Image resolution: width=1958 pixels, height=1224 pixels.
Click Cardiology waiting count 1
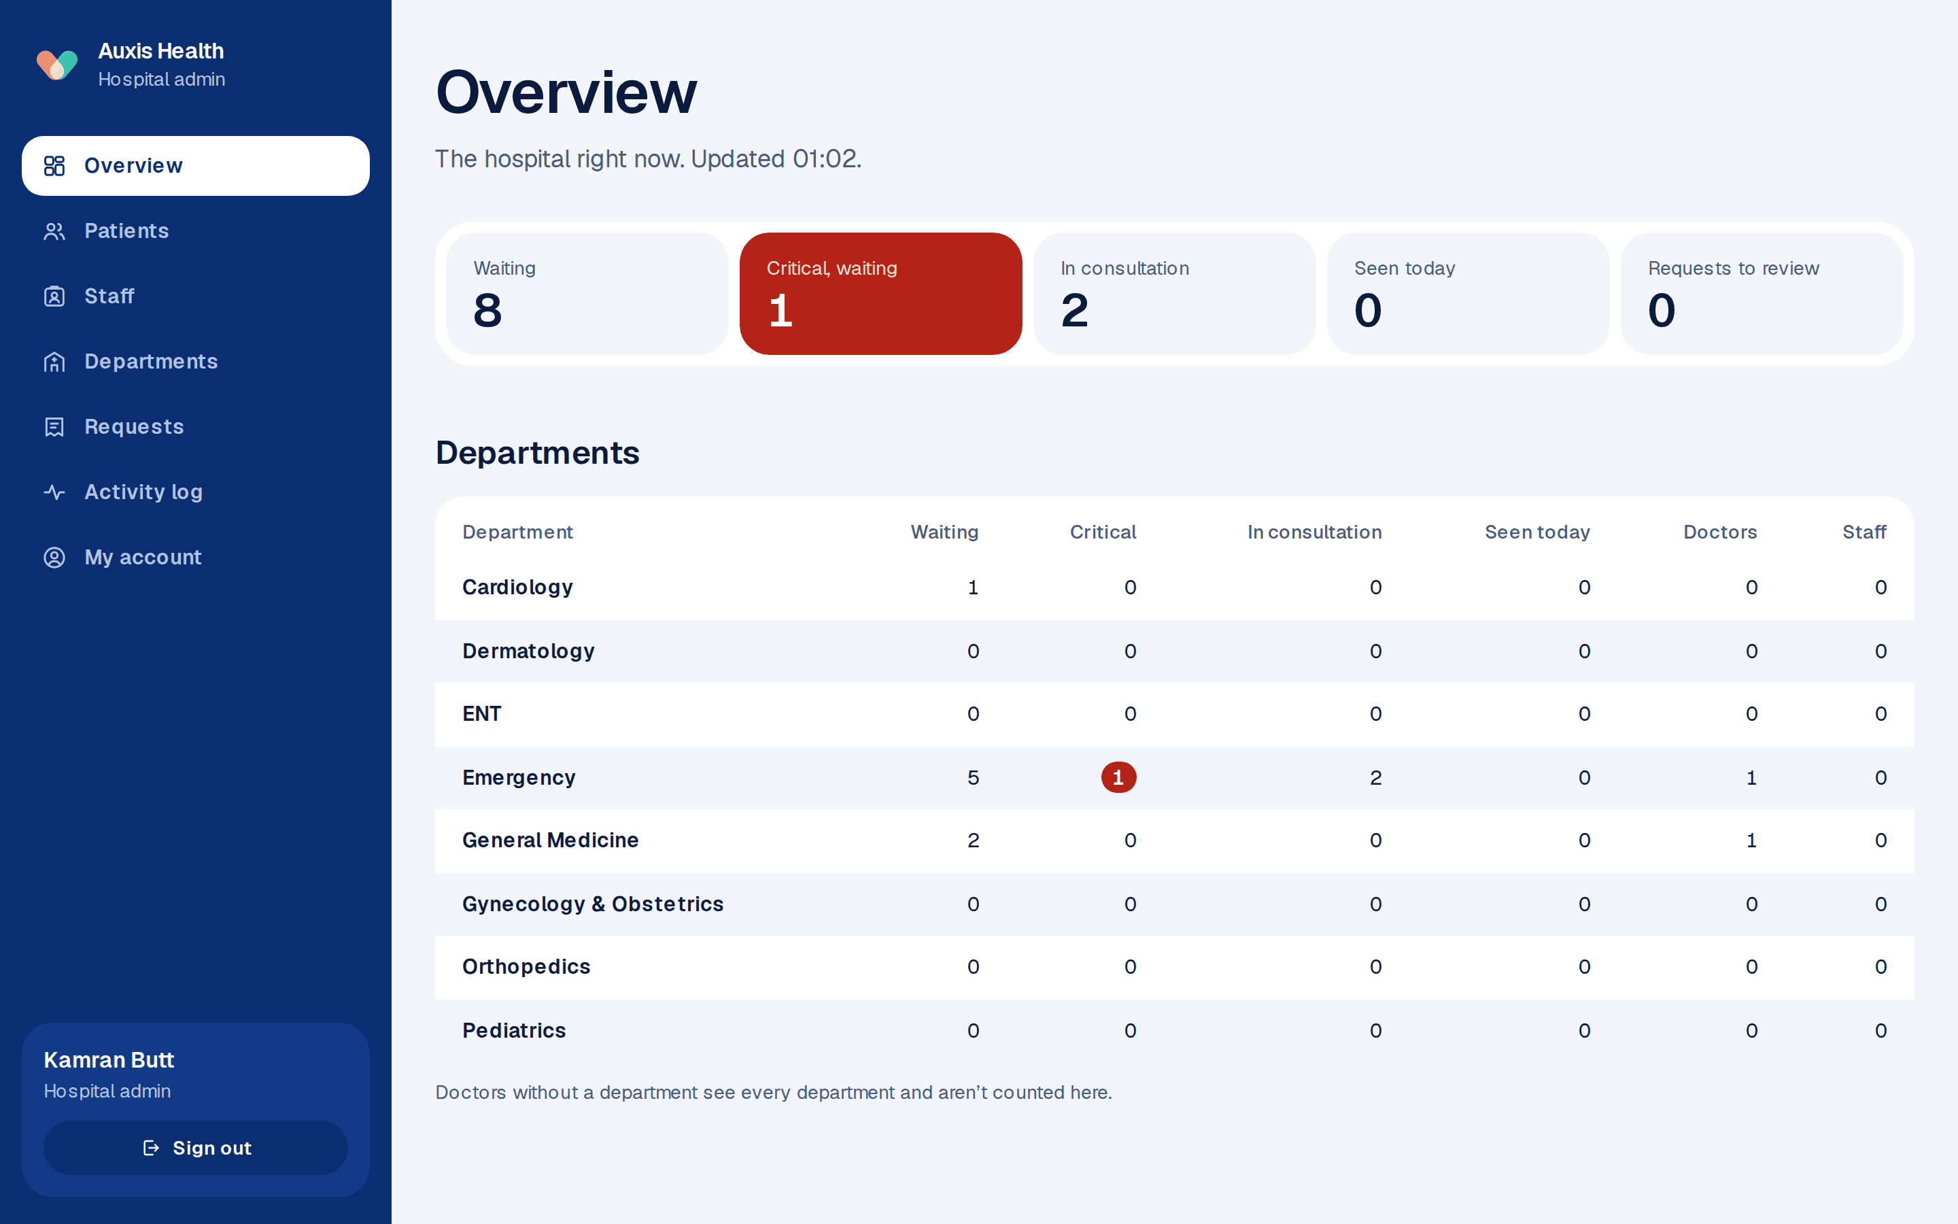974,588
